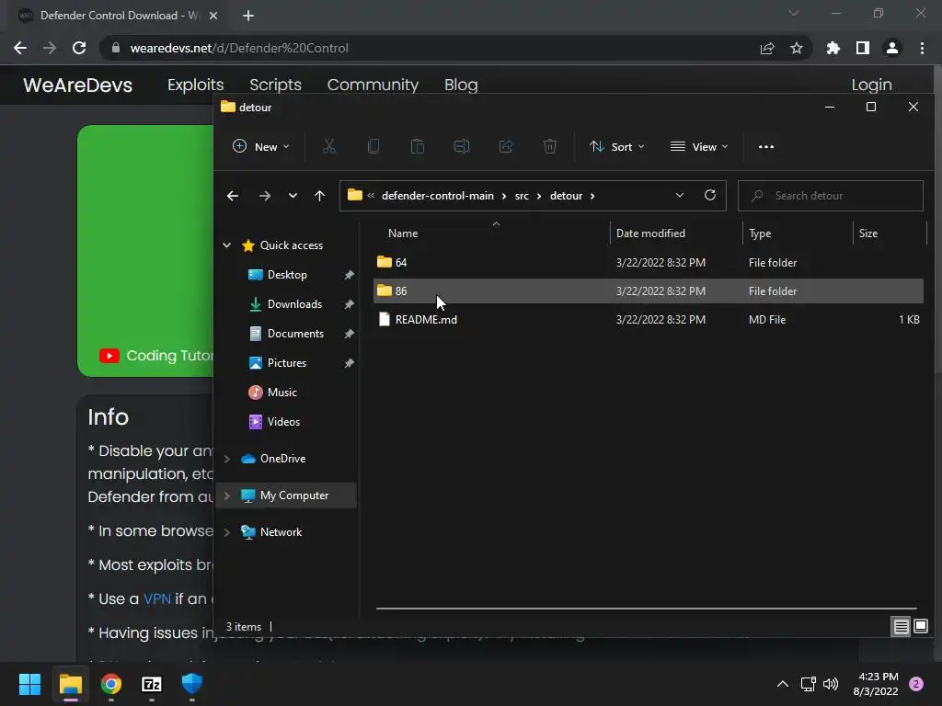Open 7-Zip from the taskbar
942x706 pixels.
152,684
